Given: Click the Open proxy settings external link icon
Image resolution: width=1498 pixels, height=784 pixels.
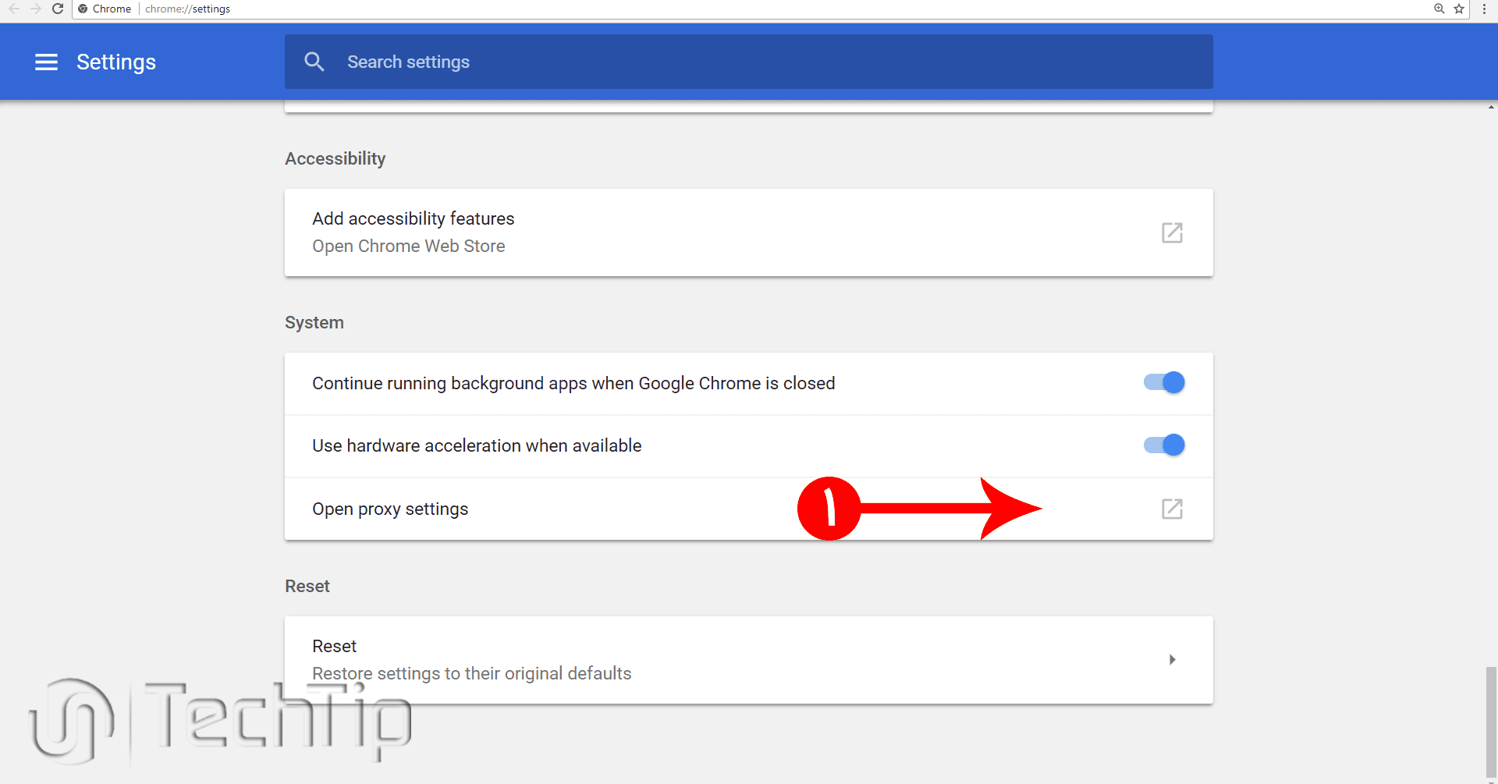Looking at the screenshot, I should tap(1172, 509).
